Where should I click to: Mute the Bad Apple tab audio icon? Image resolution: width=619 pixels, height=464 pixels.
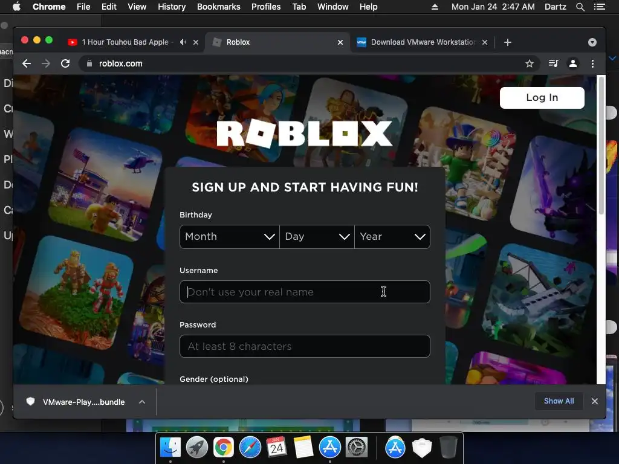pyautogui.click(x=183, y=42)
